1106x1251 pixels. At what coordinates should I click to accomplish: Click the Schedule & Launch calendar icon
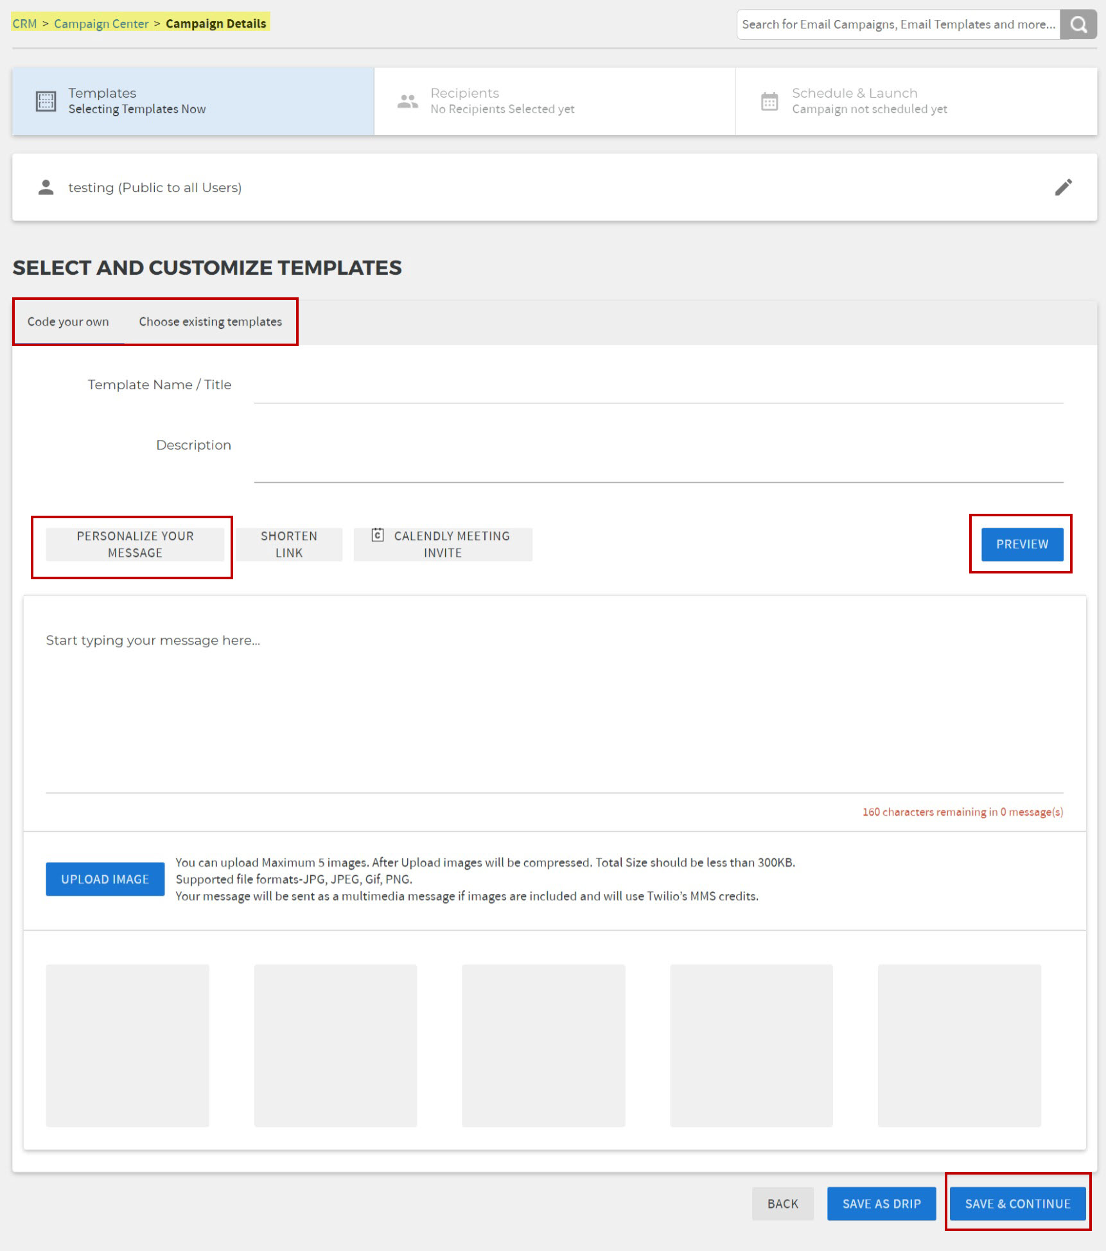(769, 101)
